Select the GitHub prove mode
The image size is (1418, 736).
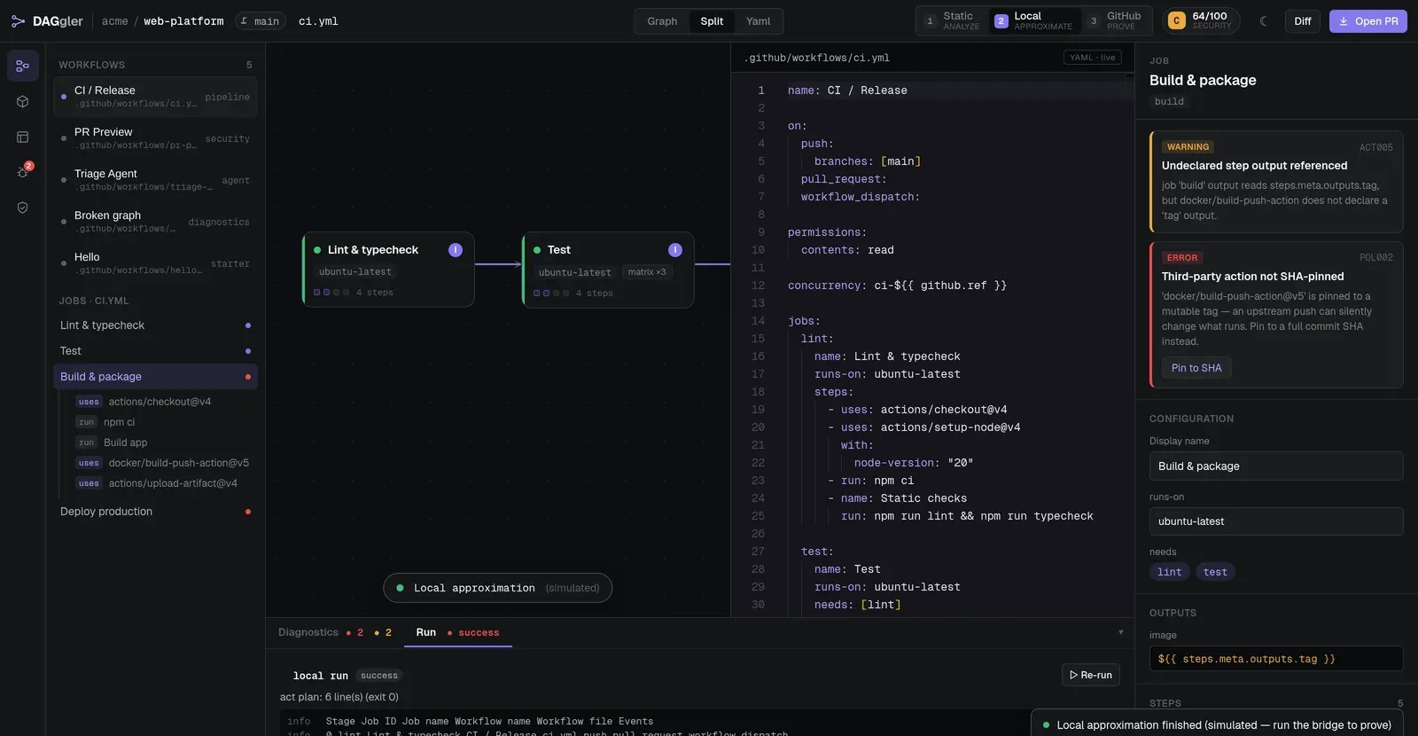tap(1115, 21)
